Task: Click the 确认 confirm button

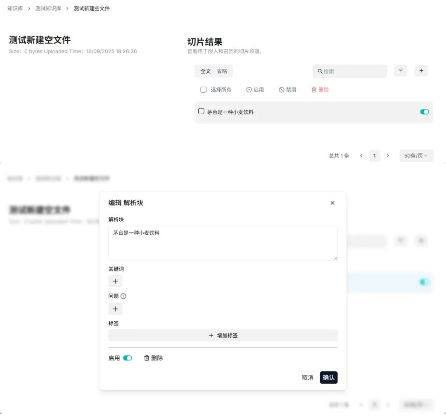Action: 329,377
